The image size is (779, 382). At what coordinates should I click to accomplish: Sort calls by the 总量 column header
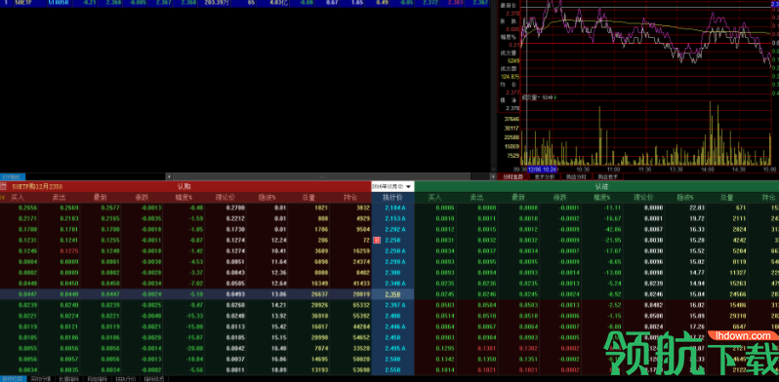pyautogui.click(x=307, y=198)
